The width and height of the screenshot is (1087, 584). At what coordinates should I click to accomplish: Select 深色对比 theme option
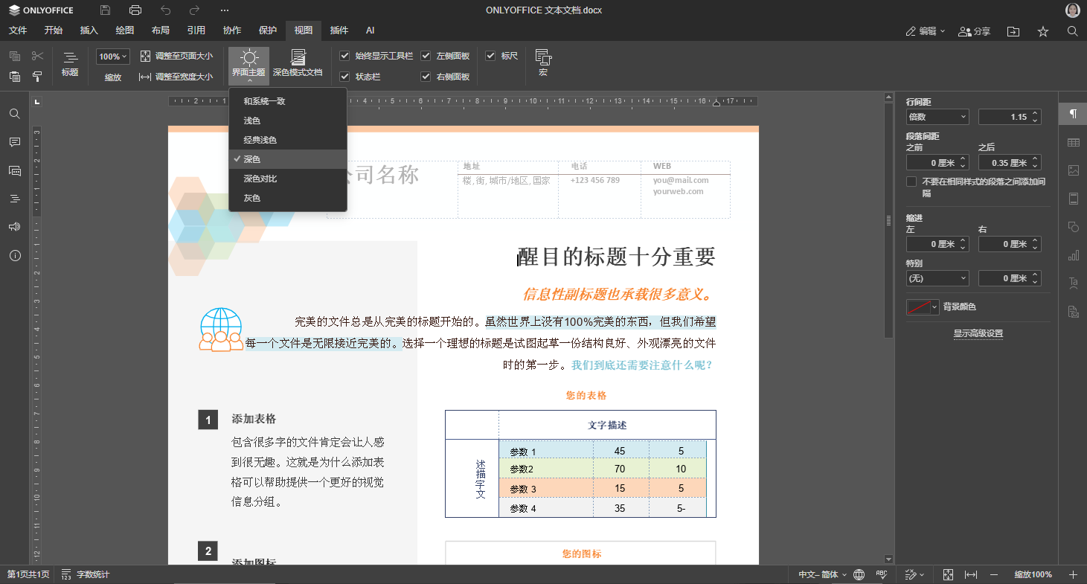pos(288,179)
